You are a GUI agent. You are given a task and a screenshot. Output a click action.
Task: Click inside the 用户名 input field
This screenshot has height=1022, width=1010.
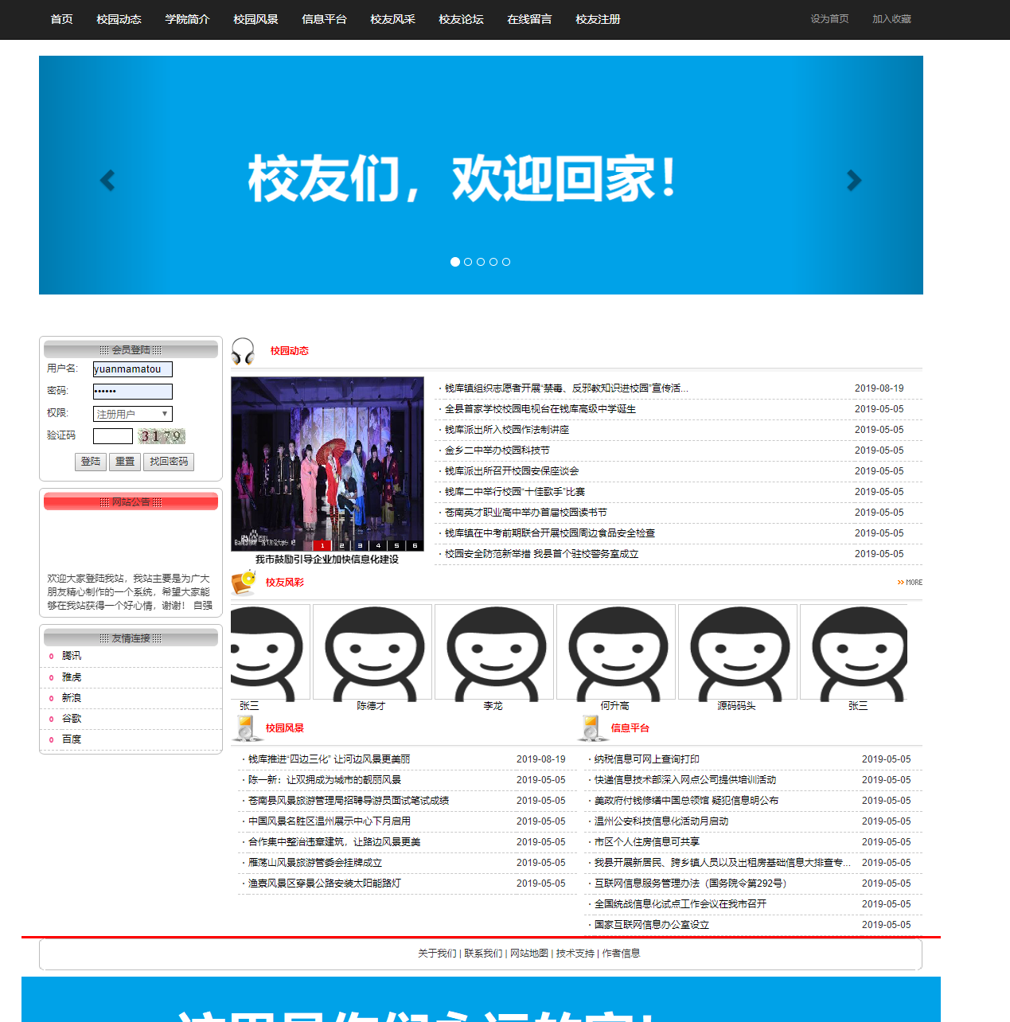click(x=132, y=369)
